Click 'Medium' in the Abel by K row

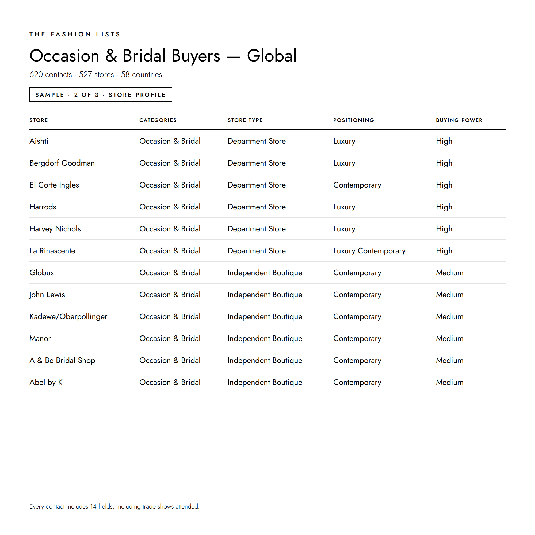(450, 382)
